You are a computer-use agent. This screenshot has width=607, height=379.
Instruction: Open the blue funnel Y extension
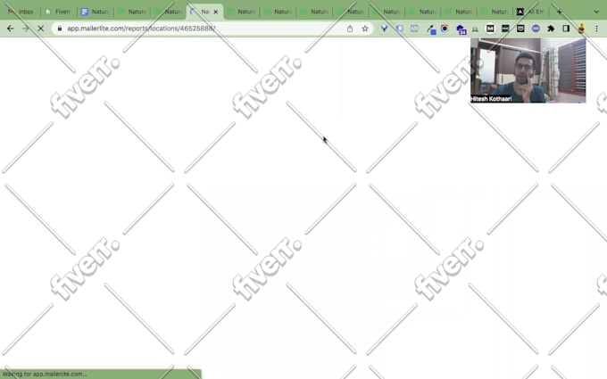pyautogui.click(x=384, y=29)
